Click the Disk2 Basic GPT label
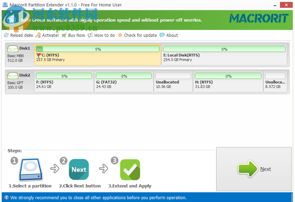Screen dimensions: 295x202 coord(15,83)
